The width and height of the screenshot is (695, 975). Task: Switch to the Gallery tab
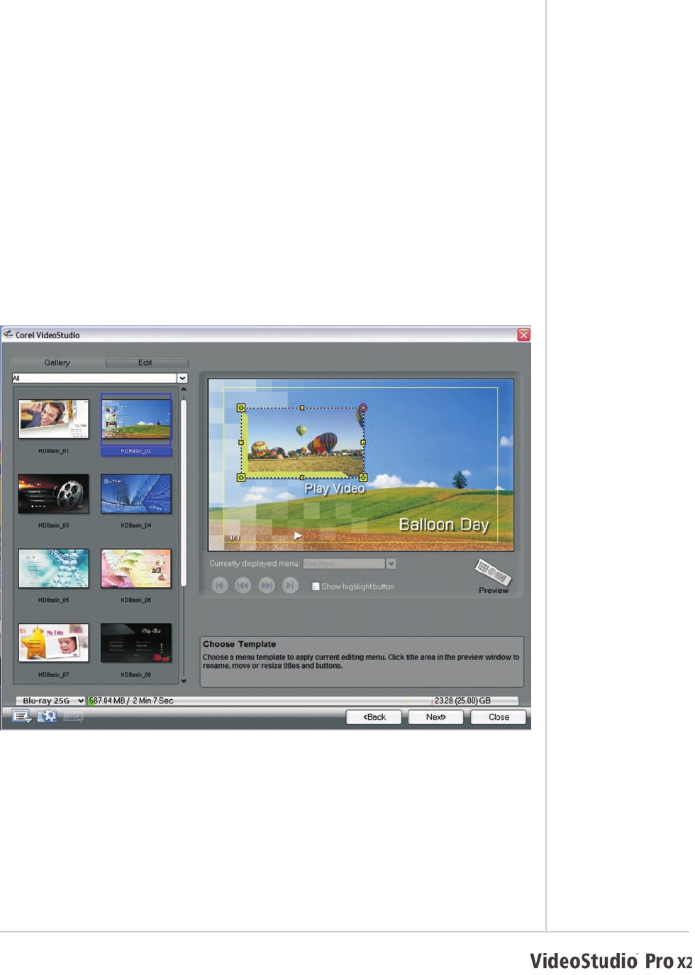click(57, 362)
